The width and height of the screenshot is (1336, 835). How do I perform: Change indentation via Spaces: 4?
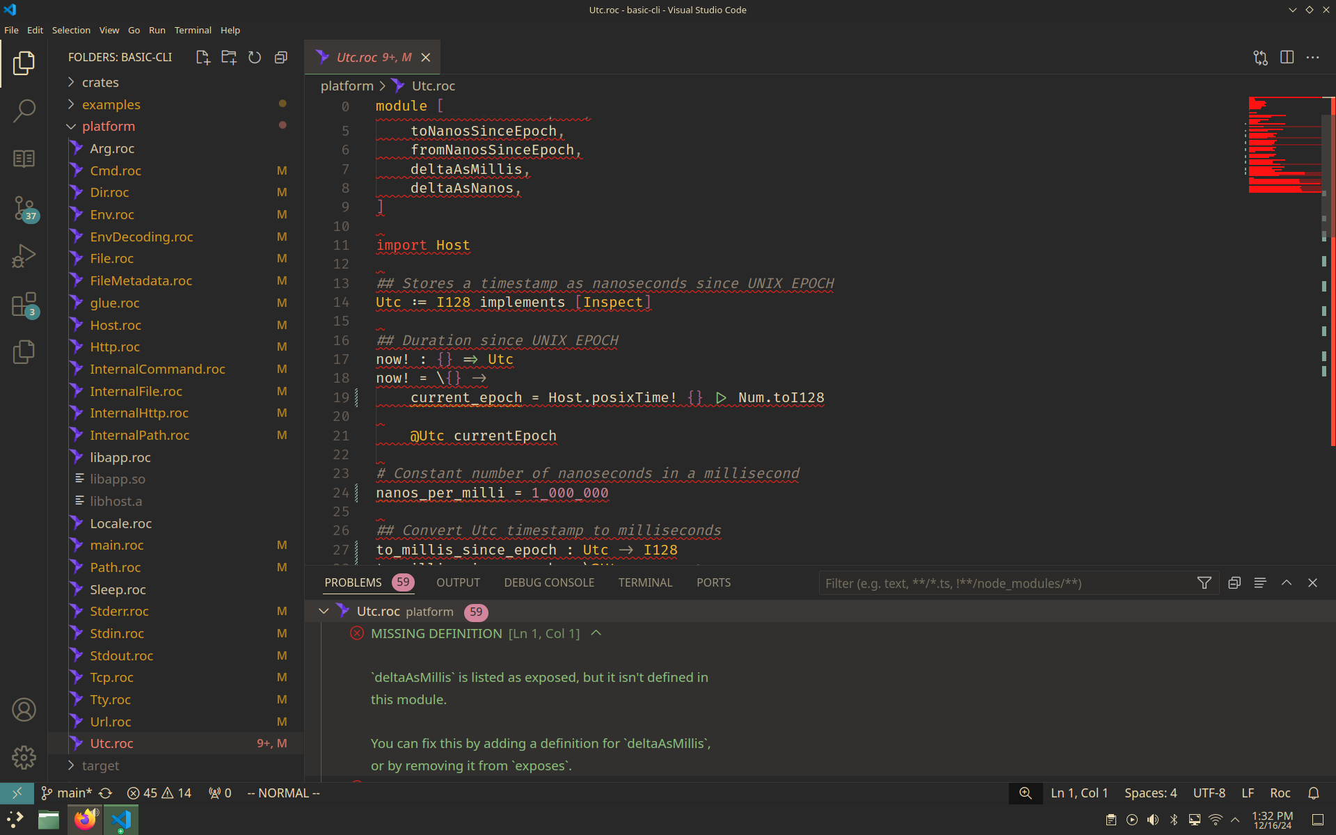click(1150, 793)
